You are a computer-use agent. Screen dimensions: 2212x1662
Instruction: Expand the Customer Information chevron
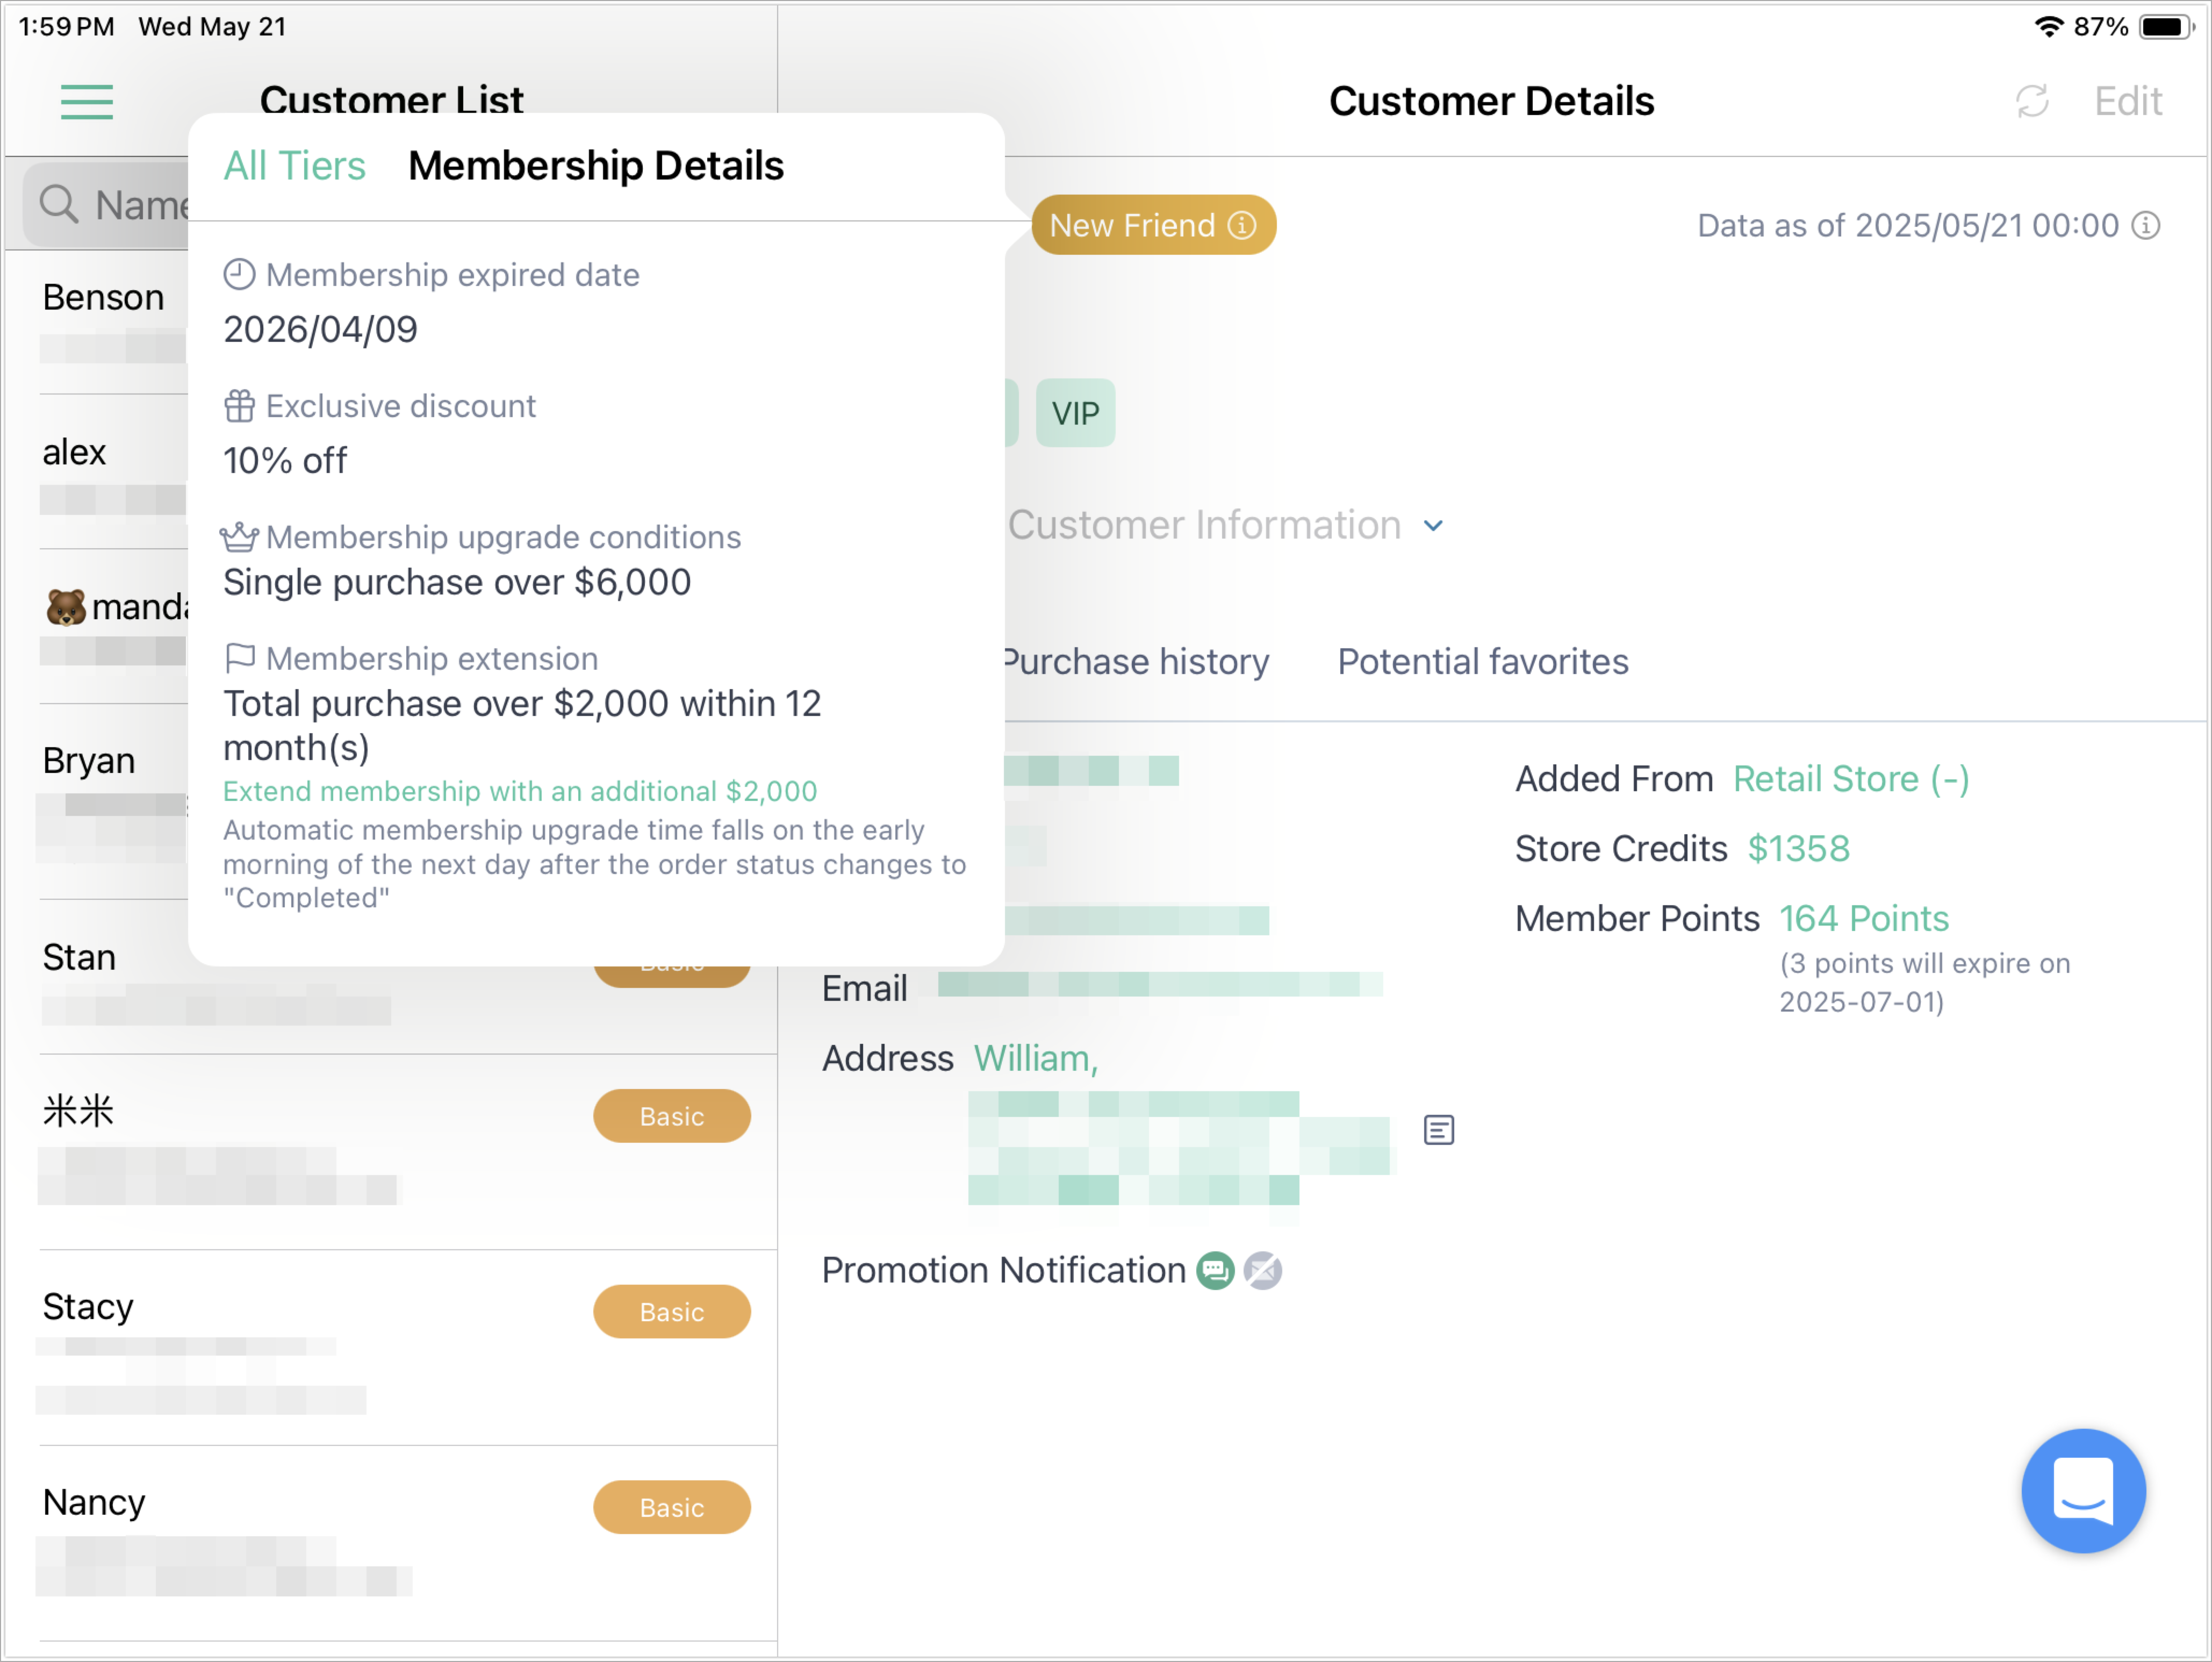click(1433, 526)
